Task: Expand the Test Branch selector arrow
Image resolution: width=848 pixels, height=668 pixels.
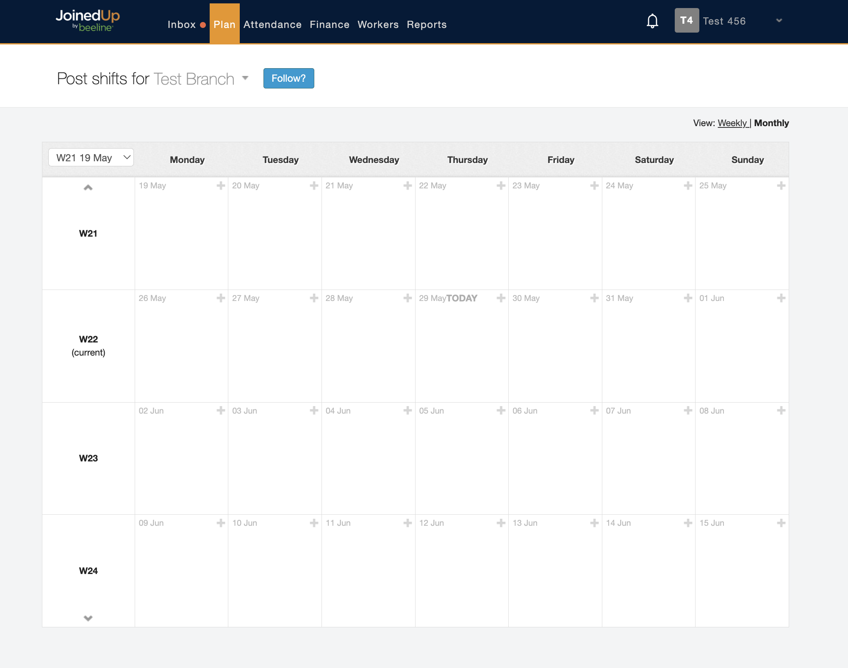Action: (245, 78)
